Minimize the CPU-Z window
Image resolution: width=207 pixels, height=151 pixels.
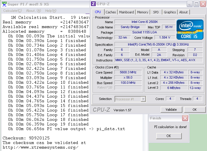click(x=190, y=4)
